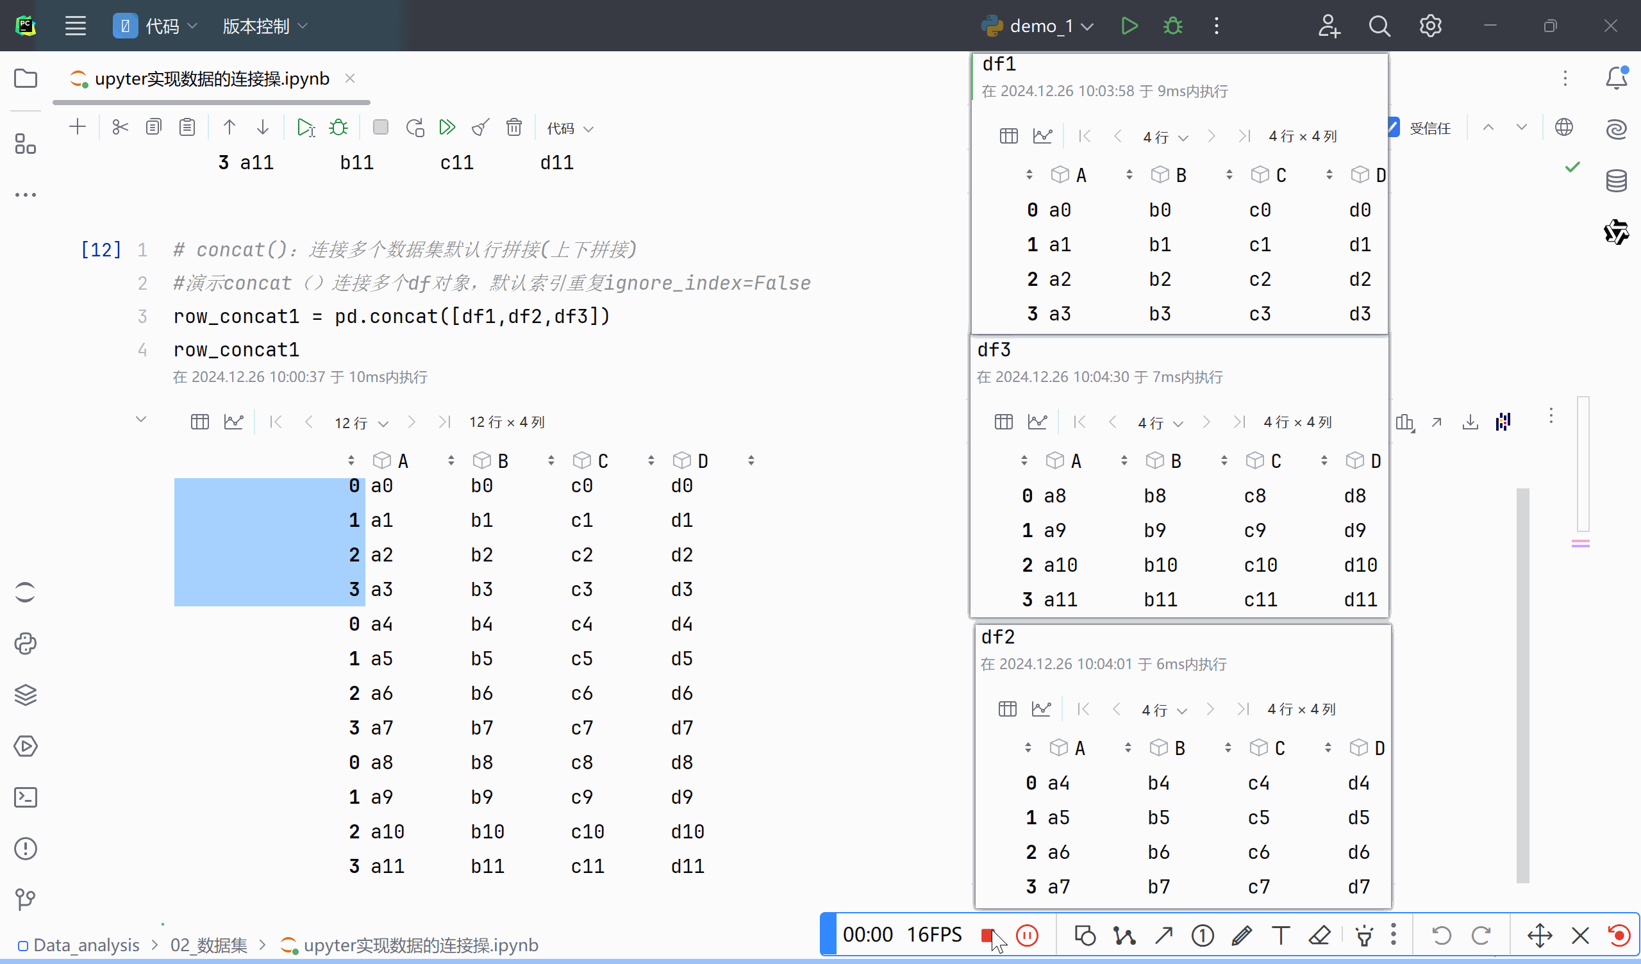Switch df3 window to chart view

(1037, 422)
